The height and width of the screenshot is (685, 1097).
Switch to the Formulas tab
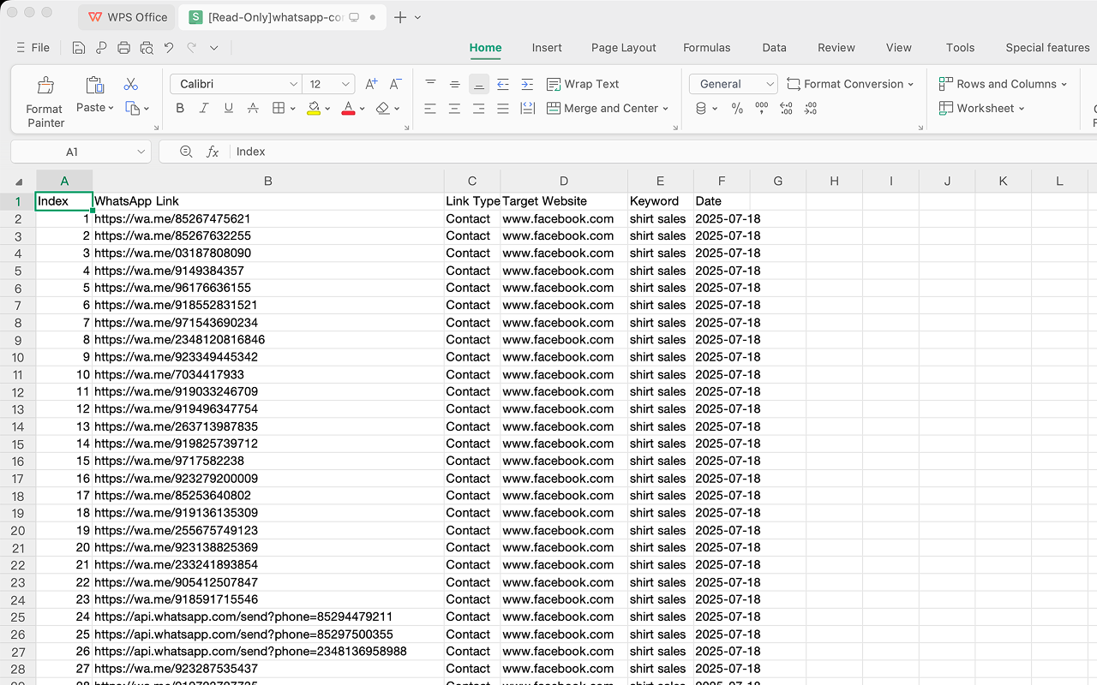point(707,48)
